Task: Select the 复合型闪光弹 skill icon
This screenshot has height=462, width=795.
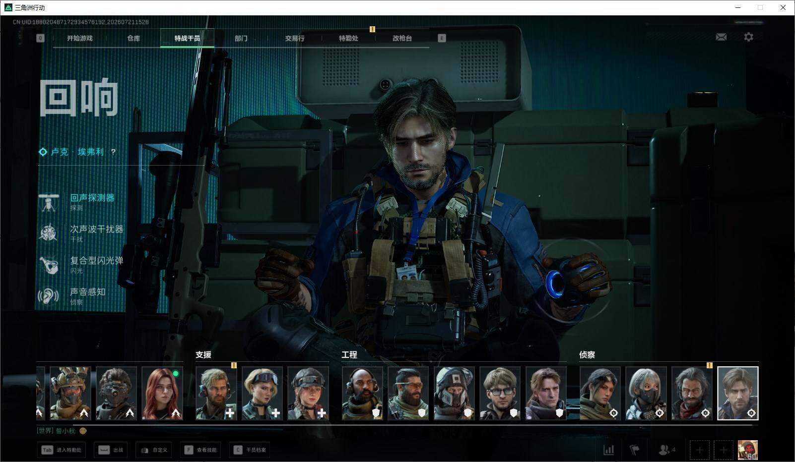Action: point(49,265)
